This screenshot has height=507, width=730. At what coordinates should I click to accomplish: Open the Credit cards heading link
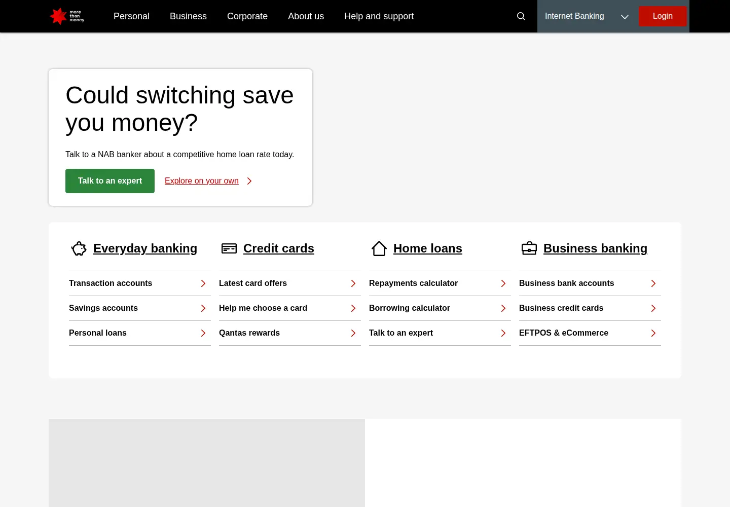279,248
